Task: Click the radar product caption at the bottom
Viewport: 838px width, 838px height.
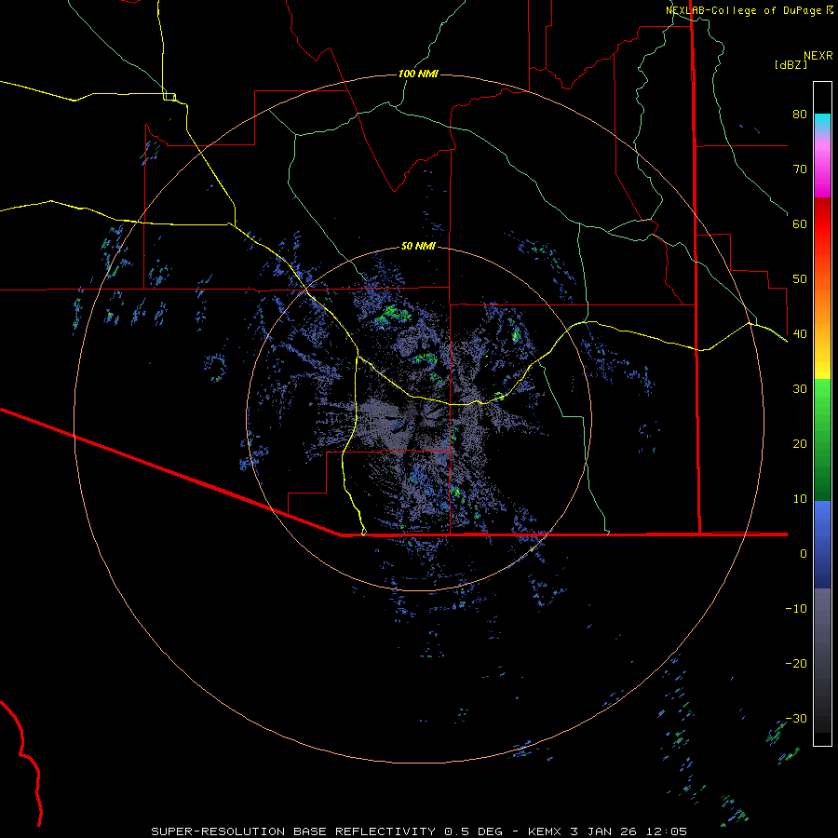Action: [x=418, y=831]
